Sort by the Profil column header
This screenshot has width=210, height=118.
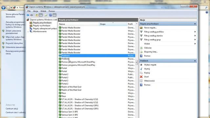coord(131,24)
